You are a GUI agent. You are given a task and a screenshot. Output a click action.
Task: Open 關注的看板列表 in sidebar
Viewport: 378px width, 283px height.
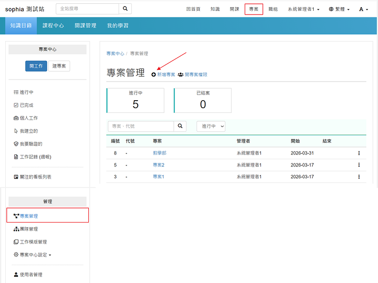click(35, 177)
